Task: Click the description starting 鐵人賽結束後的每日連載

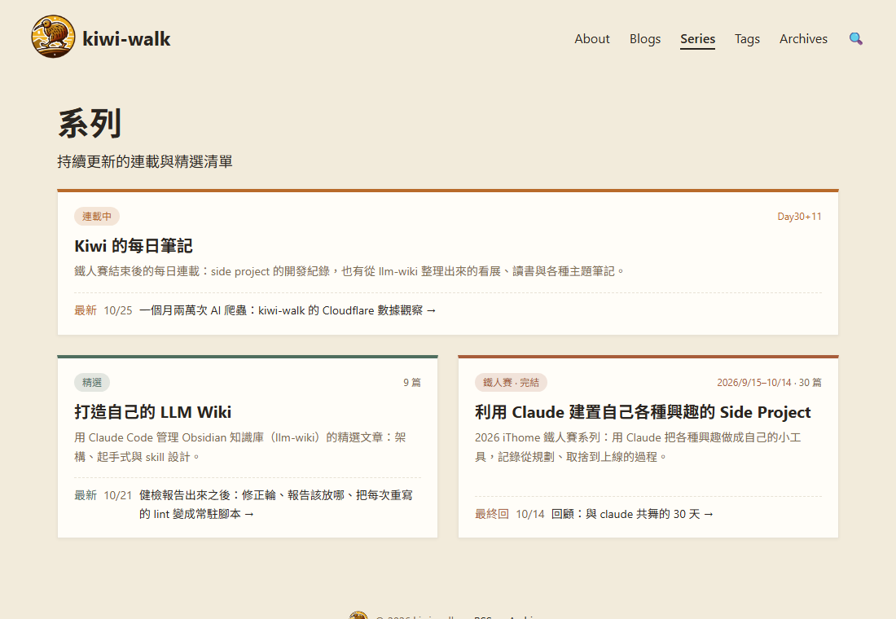Action: 350,271
